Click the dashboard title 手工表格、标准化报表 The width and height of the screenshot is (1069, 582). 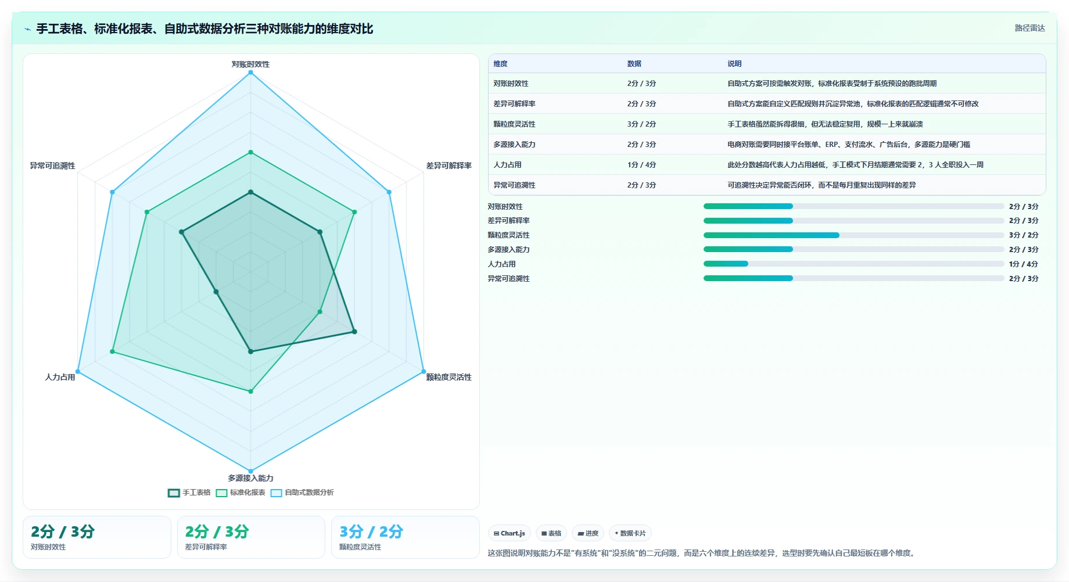click(205, 28)
